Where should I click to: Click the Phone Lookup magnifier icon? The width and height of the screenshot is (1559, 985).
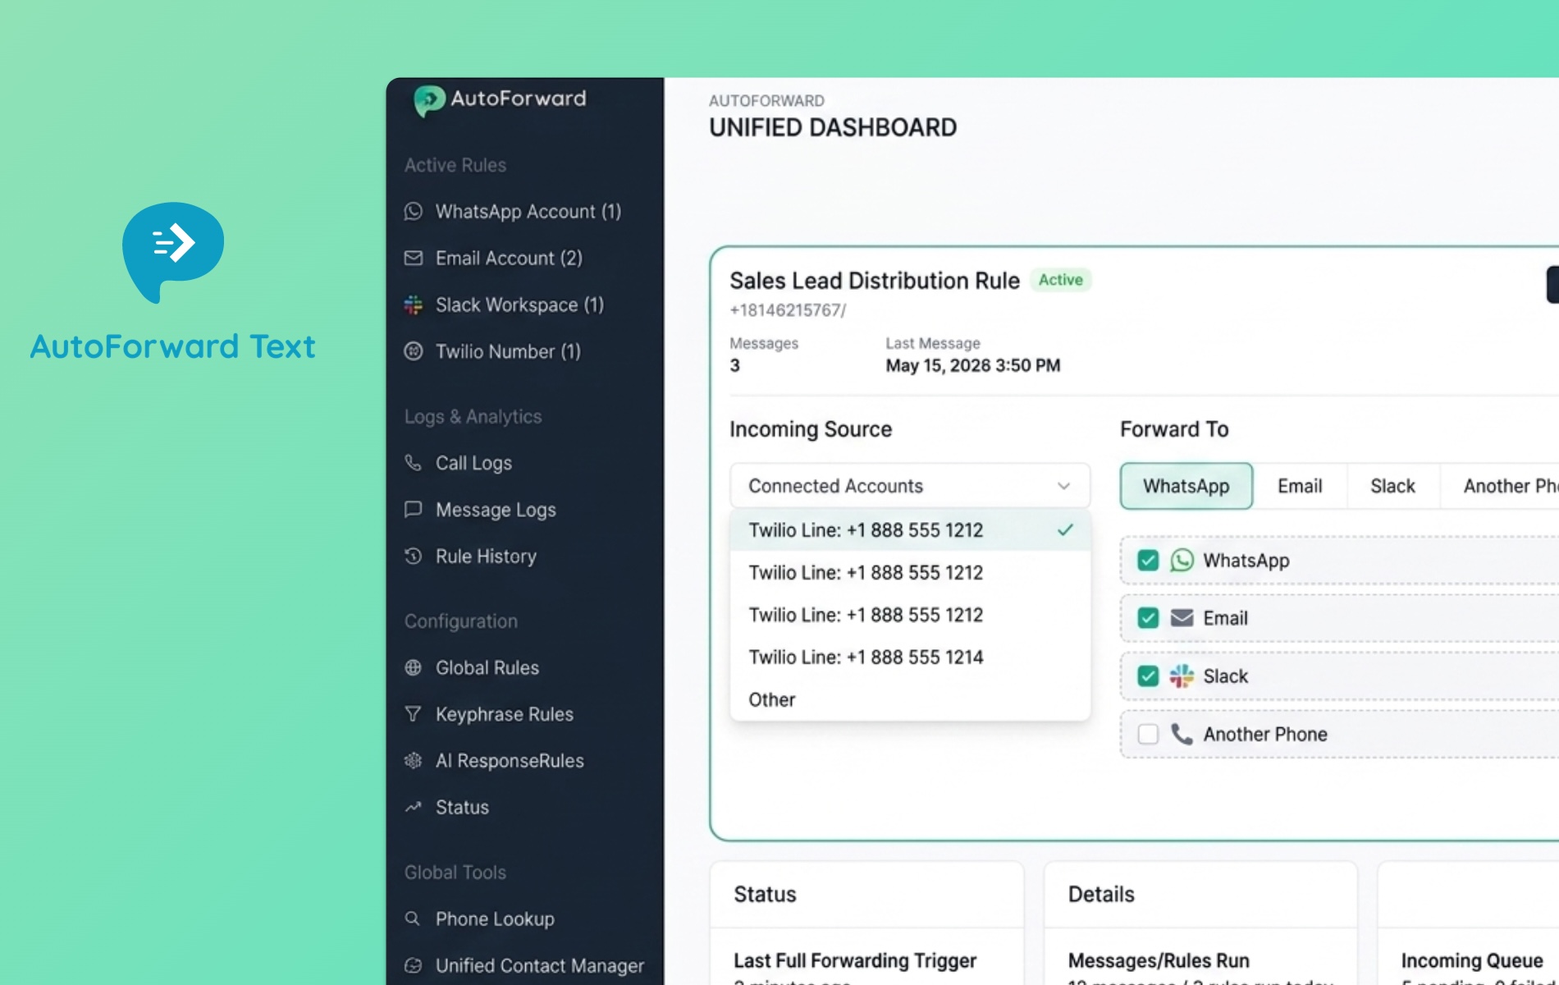coord(414,919)
